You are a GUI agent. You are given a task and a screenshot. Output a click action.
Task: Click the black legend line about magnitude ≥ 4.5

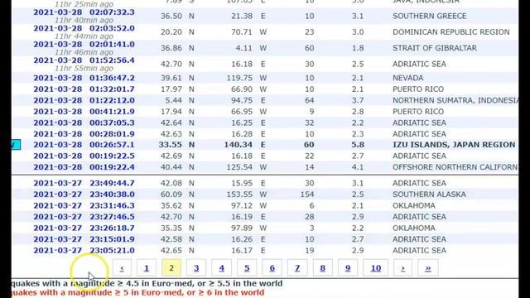click(147, 283)
